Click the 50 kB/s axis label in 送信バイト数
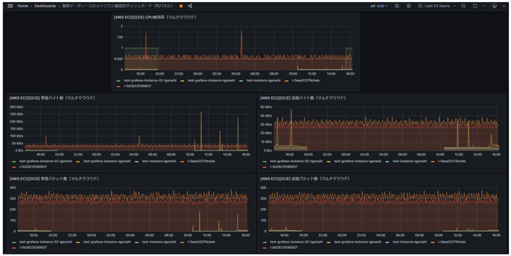The width and height of the screenshot is (511, 256). pyautogui.click(x=266, y=107)
